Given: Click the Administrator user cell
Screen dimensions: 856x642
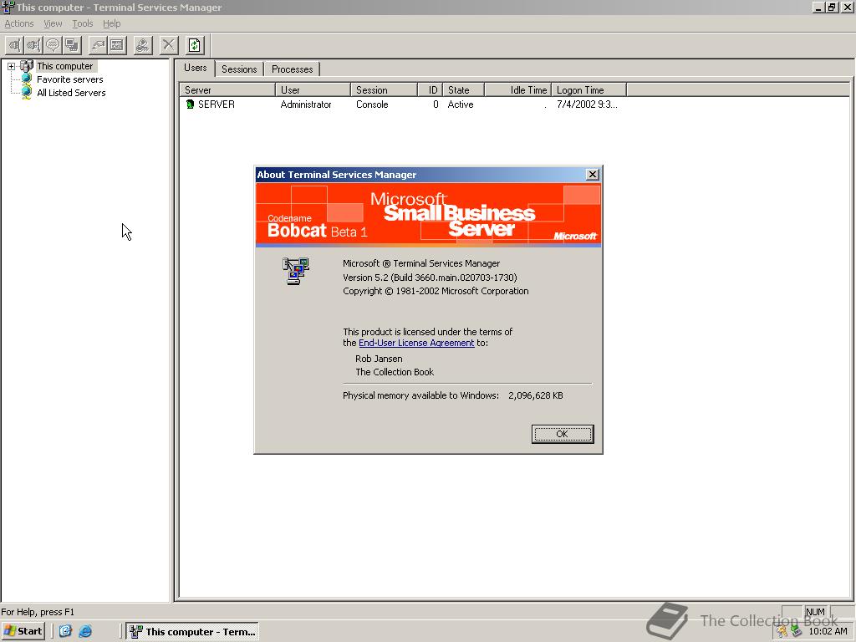Looking at the screenshot, I should coord(306,104).
